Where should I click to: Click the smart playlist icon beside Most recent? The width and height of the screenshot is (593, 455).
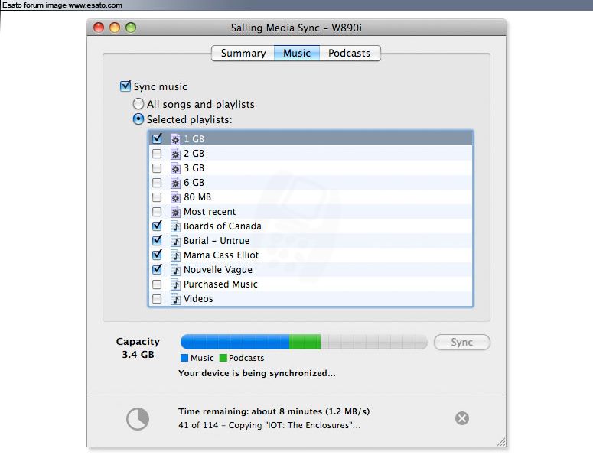pyautogui.click(x=175, y=212)
